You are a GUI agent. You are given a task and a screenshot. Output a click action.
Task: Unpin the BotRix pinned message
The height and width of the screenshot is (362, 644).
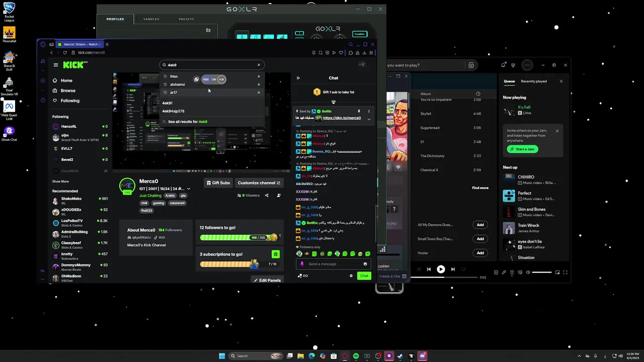(x=359, y=111)
